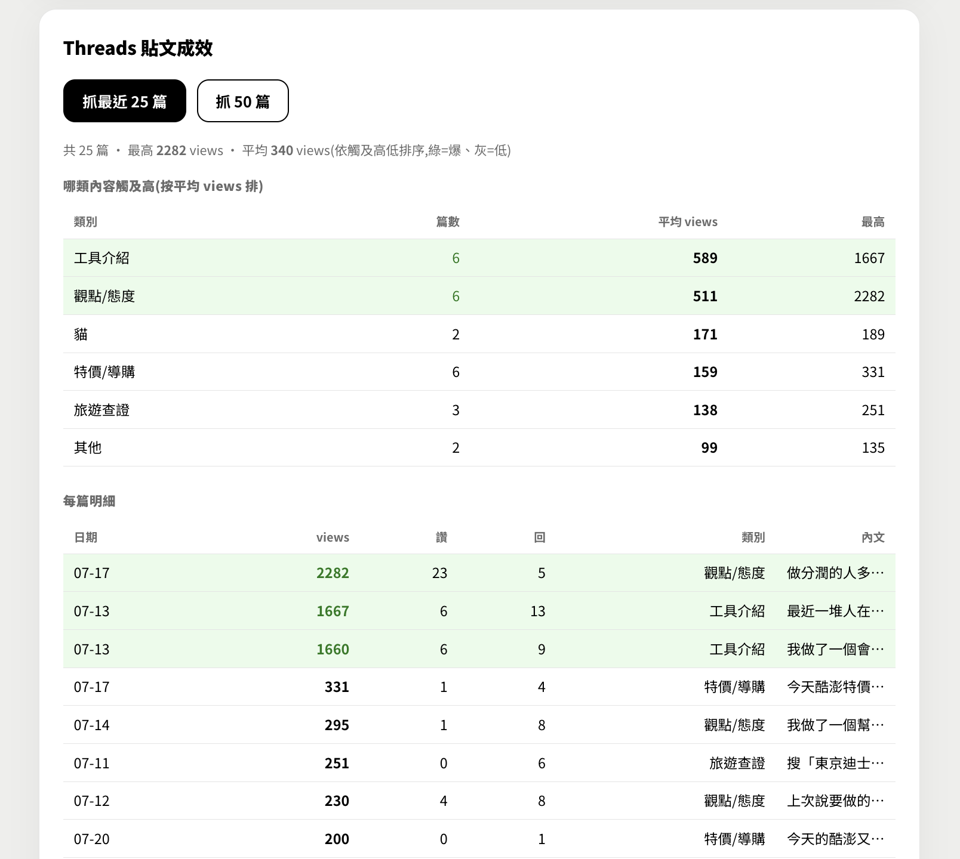Click the 篇數 column header

pos(448,222)
